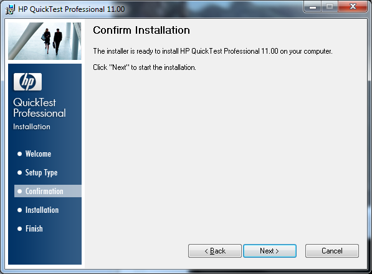372x274 pixels.
Task: Click the QuickTest Professional sidebar title
Action: [x=39, y=107]
